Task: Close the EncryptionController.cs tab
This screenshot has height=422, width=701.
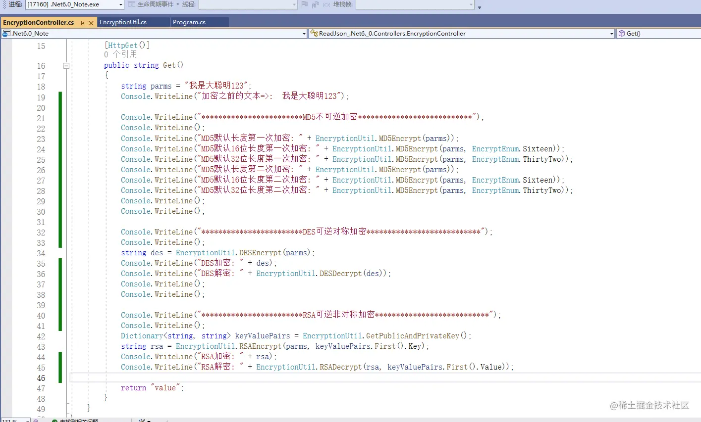Action: [91, 23]
